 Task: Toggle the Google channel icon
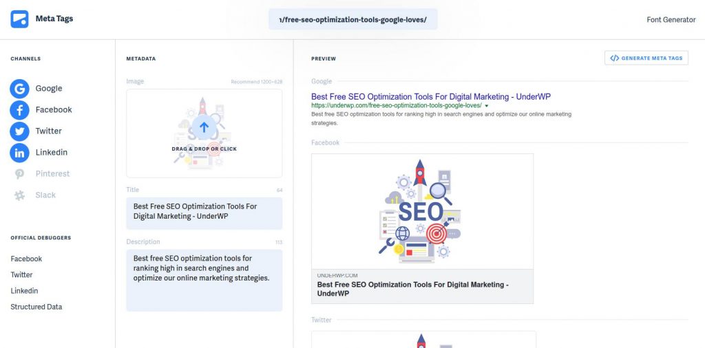tap(19, 89)
